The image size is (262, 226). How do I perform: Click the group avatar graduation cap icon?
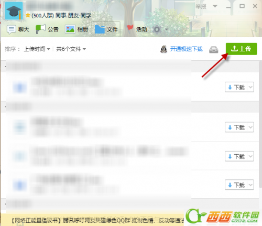(14, 11)
